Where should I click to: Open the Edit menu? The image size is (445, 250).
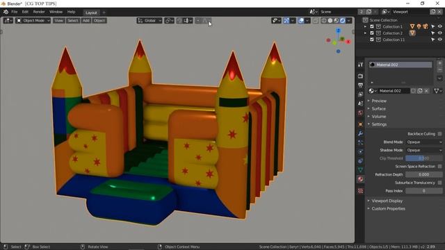coord(25,12)
